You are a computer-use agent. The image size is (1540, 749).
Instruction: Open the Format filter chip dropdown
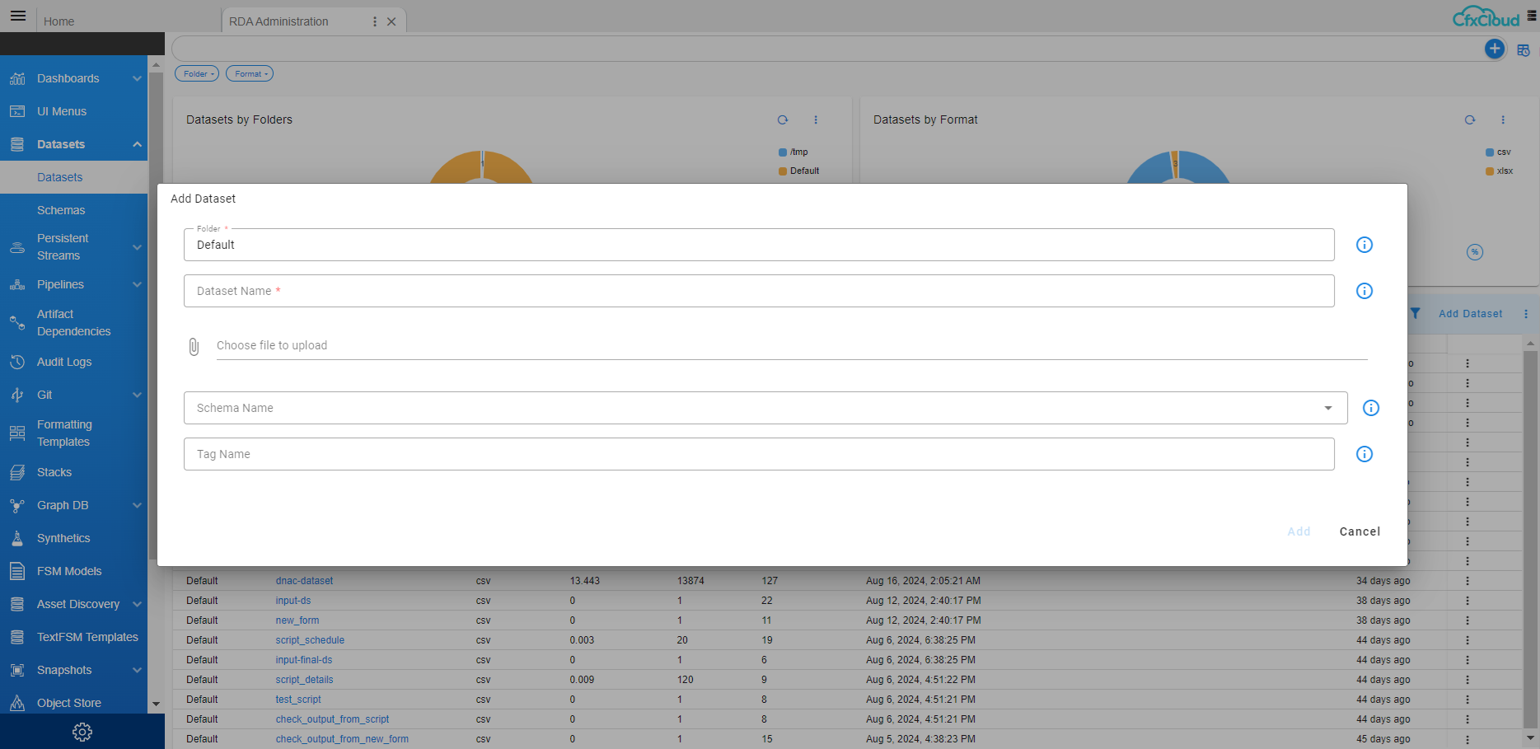(249, 73)
